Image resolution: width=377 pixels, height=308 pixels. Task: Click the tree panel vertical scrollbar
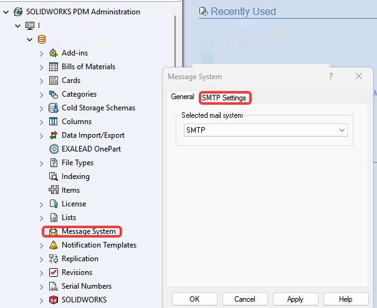coord(175,41)
